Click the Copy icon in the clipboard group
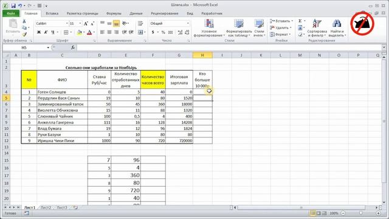 click(x=24, y=28)
